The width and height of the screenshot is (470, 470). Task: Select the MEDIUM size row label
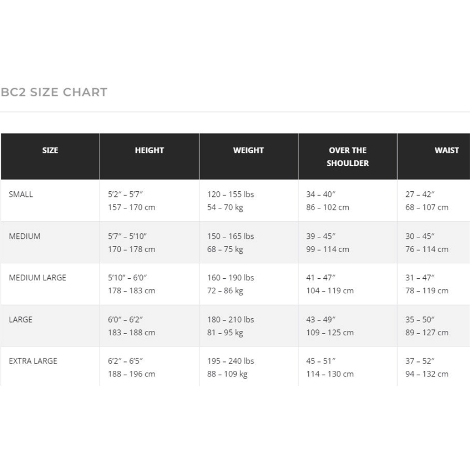pyautogui.click(x=24, y=236)
